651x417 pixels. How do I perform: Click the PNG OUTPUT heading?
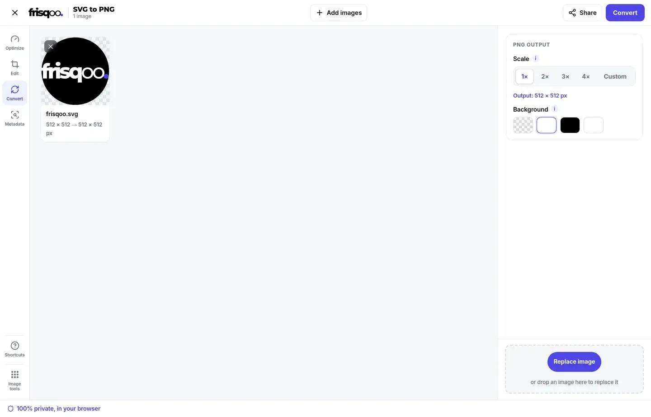(x=531, y=45)
